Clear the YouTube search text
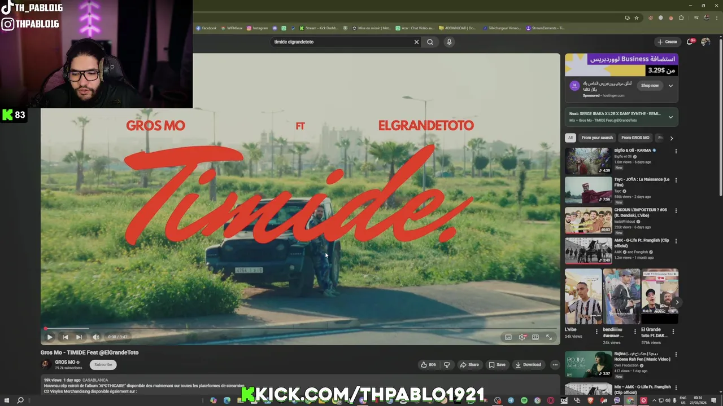This screenshot has height=406, width=723. (x=417, y=42)
